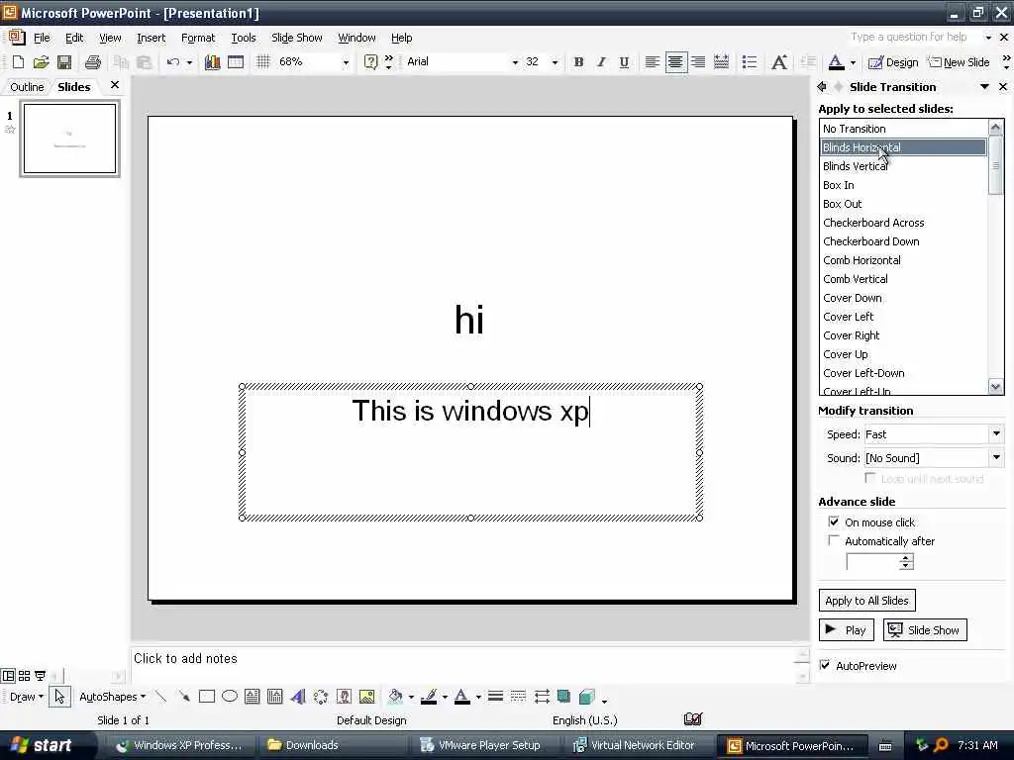Open the Font size dropdown

[x=555, y=62]
